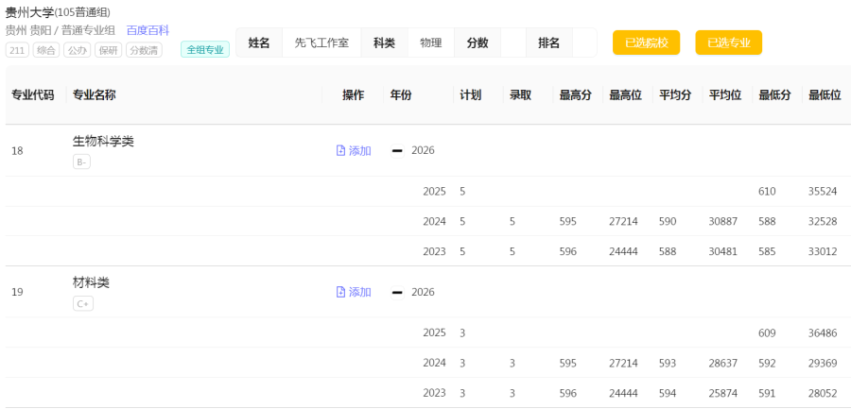Click the 分数清 tag
Screen dimensions: 851x409
pyautogui.click(x=145, y=50)
